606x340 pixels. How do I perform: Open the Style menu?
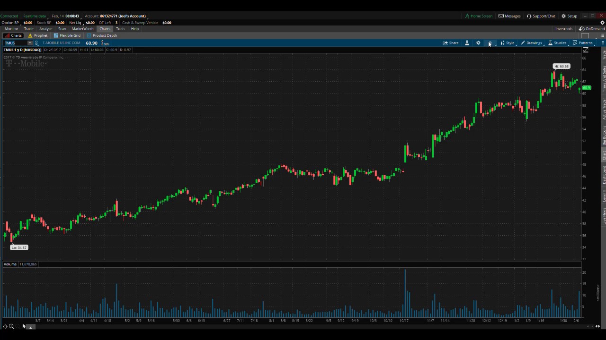pyautogui.click(x=508, y=43)
